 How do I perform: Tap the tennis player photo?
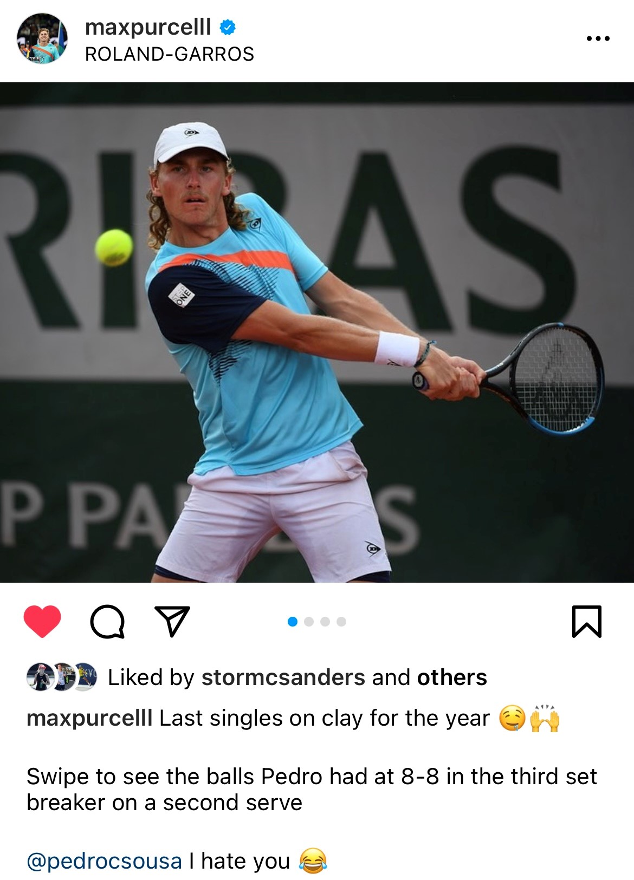pyautogui.click(x=317, y=333)
